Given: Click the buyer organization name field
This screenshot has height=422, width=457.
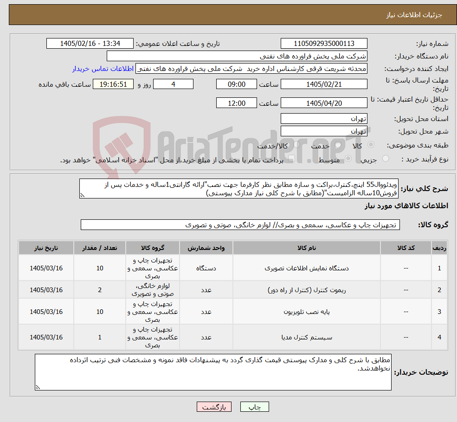Looking at the screenshot, I should (x=237, y=56).
